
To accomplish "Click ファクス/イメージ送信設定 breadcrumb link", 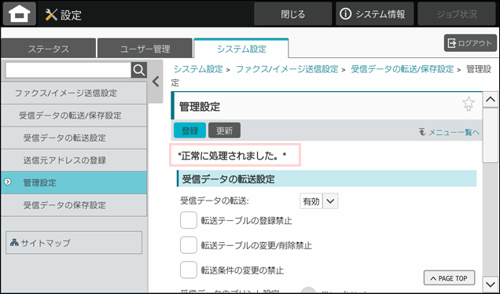I will tap(287, 69).
